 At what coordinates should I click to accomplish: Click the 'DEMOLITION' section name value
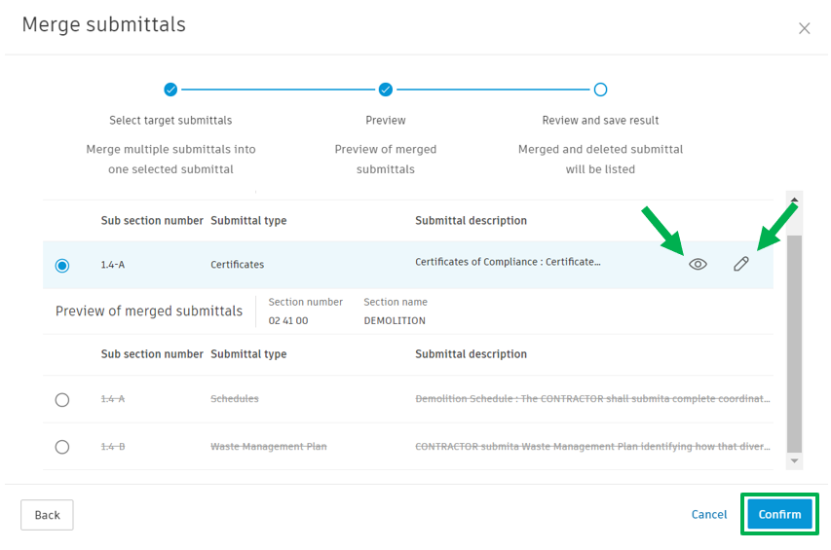coord(395,321)
